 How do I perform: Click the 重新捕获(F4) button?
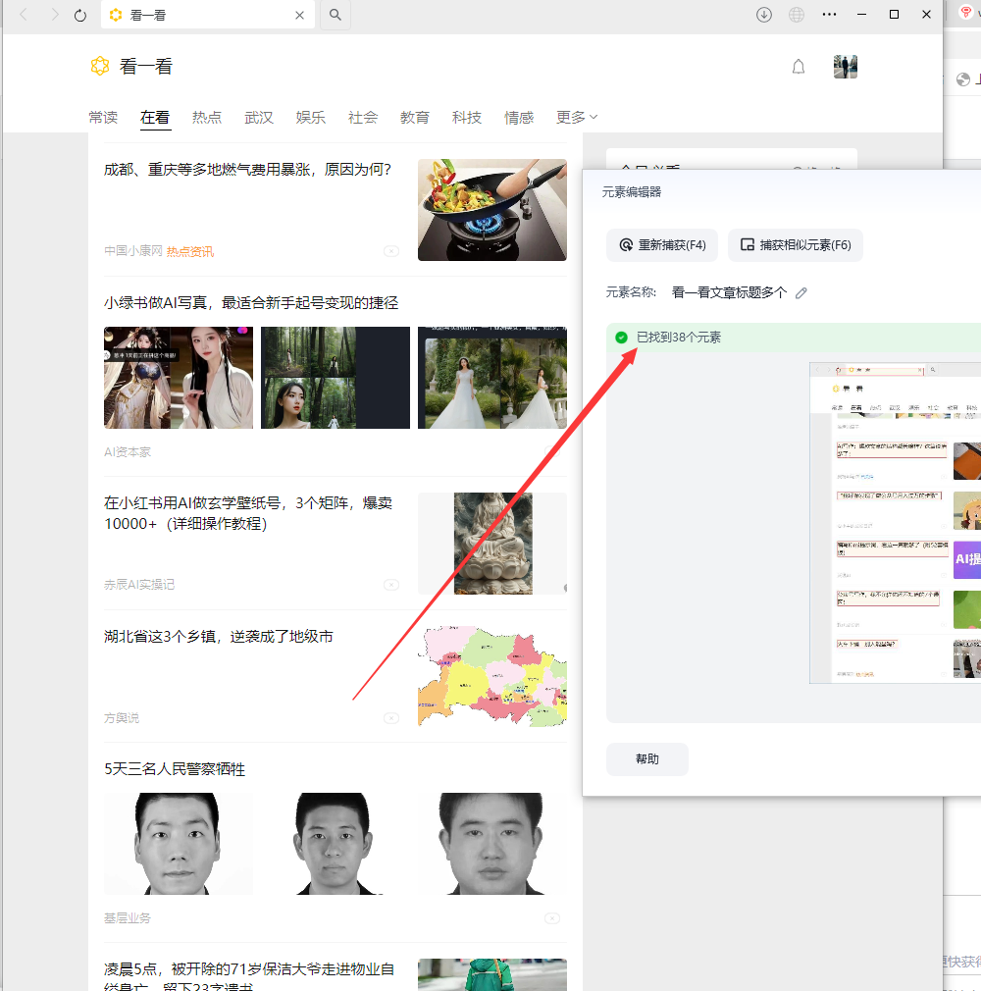pyautogui.click(x=662, y=245)
